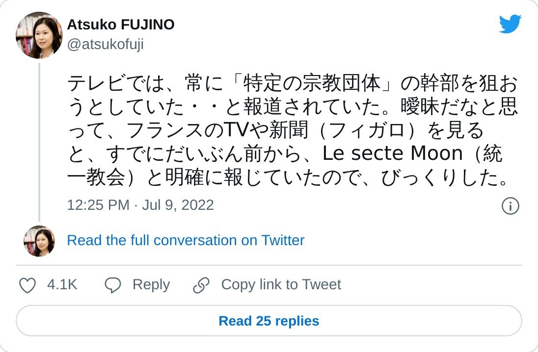This screenshot has height=352, width=538.
Task: Click the 4.1K likes count
Action: [62, 285]
